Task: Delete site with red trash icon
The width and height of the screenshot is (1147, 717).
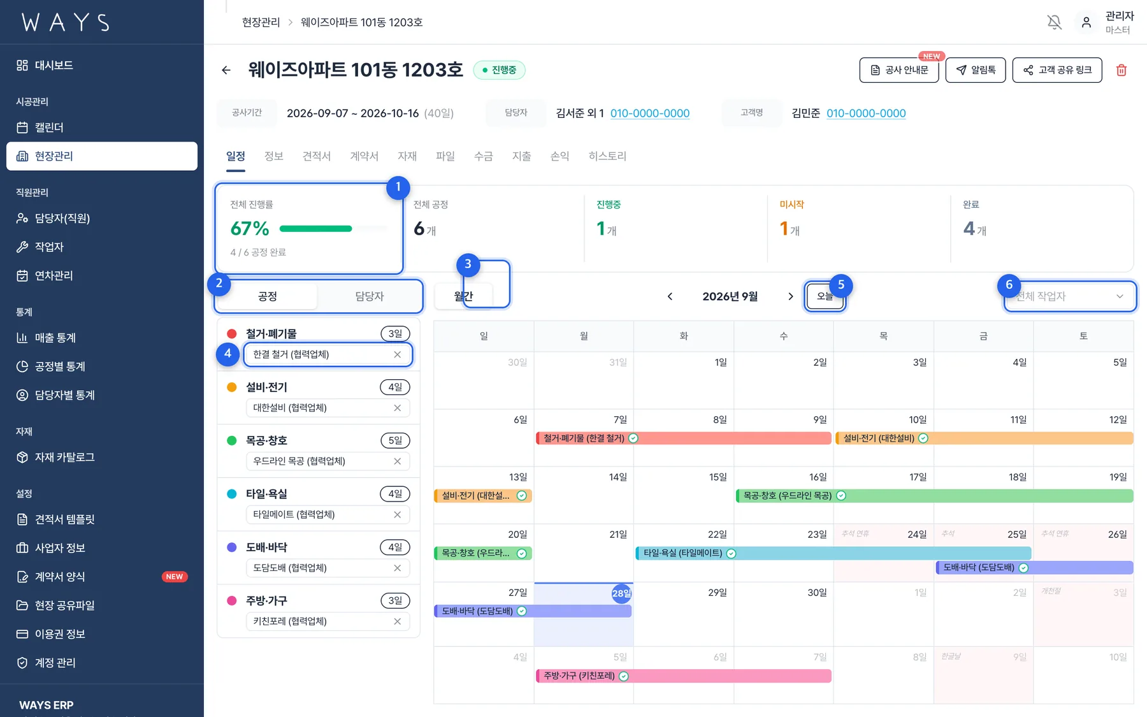Action: coord(1122,70)
